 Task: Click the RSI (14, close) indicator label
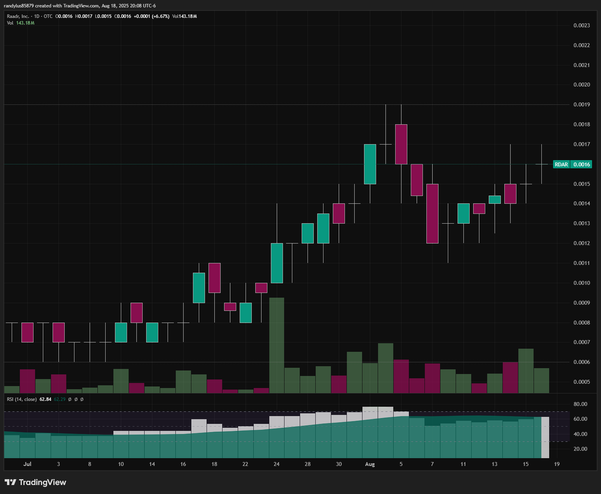pyautogui.click(x=22, y=399)
